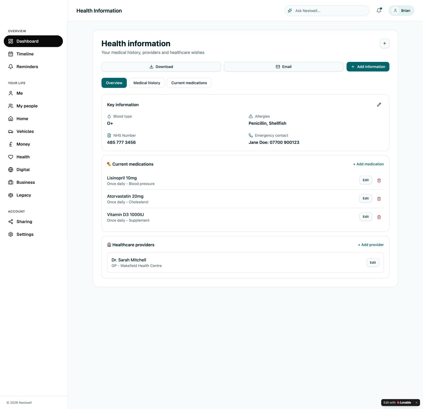Remove Vitamin D3 1000IU via trash icon

point(379,217)
